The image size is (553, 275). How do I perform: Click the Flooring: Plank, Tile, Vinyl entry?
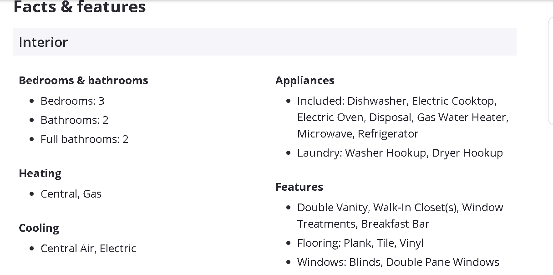tap(360, 243)
